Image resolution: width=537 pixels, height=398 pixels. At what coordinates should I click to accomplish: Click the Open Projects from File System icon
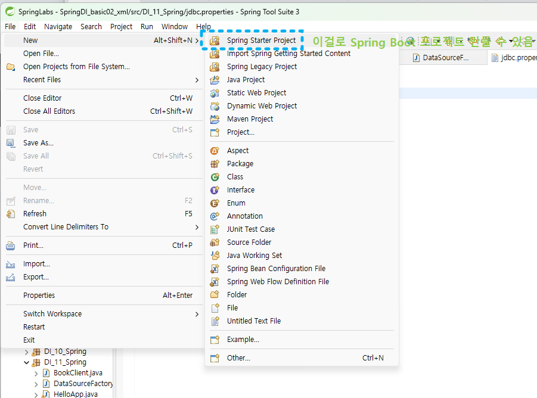pyautogui.click(x=11, y=67)
